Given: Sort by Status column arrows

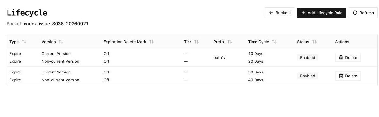Looking at the screenshot, I should 314,42.
